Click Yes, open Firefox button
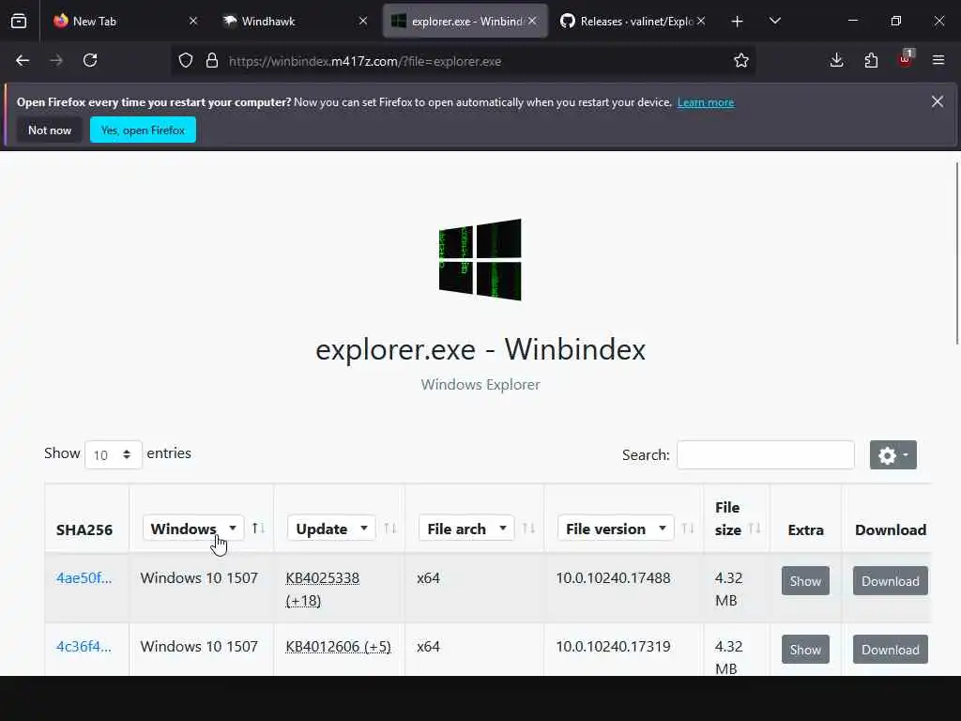 click(x=143, y=130)
